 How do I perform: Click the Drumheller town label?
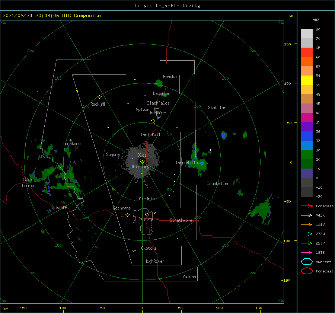pos(218,183)
